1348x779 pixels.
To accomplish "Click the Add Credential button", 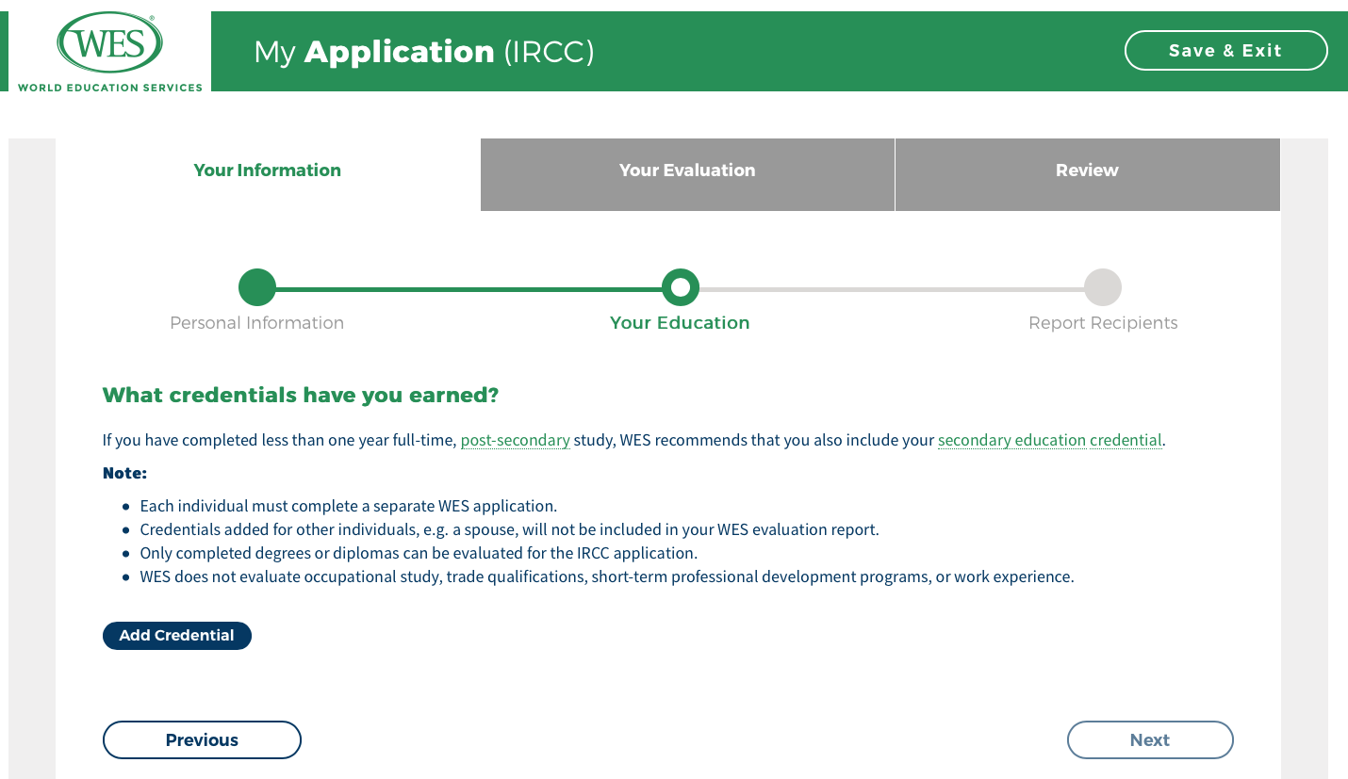I will (x=176, y=636).
